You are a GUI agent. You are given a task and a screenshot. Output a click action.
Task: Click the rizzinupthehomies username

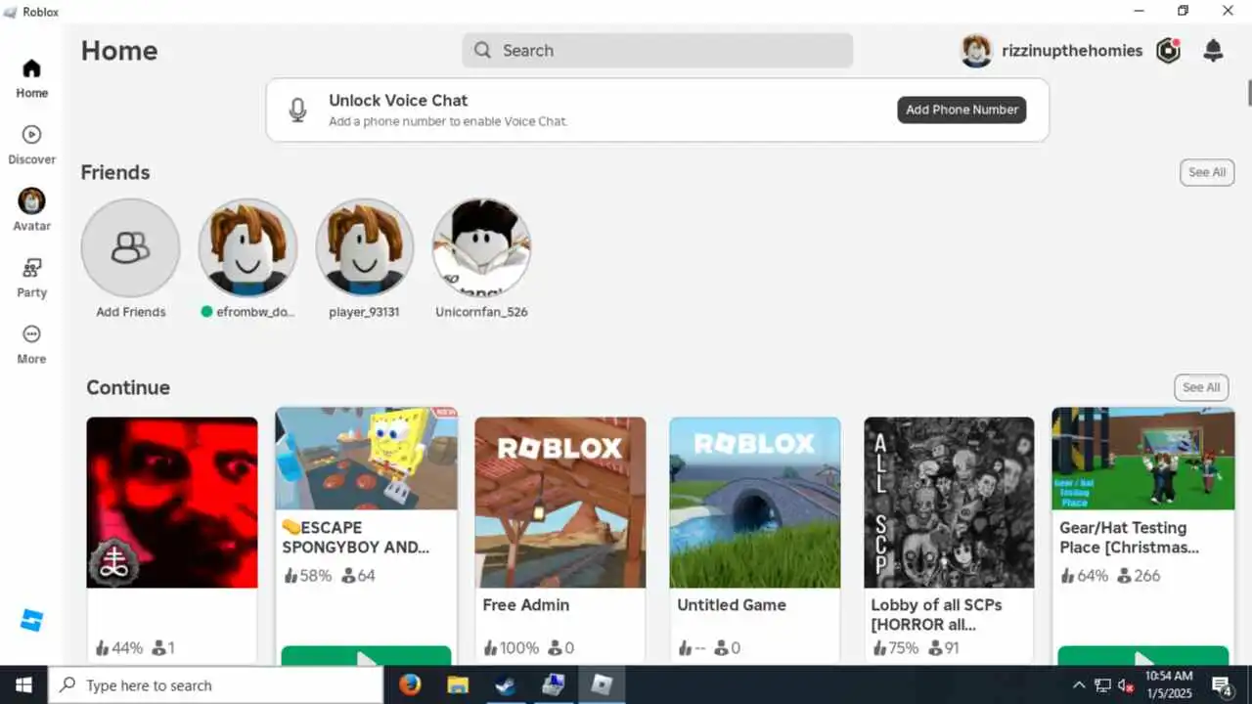tap(1072, 51)
